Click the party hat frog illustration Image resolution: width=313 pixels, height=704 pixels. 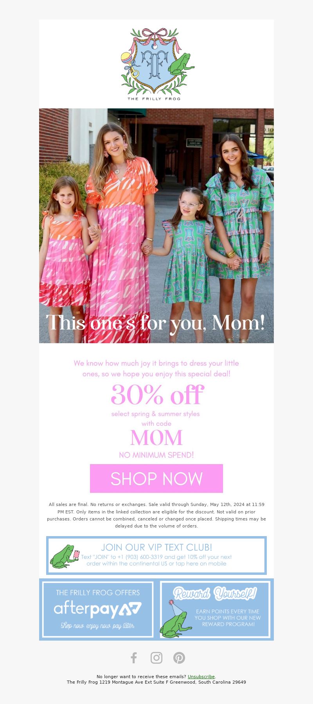[175, 619]
